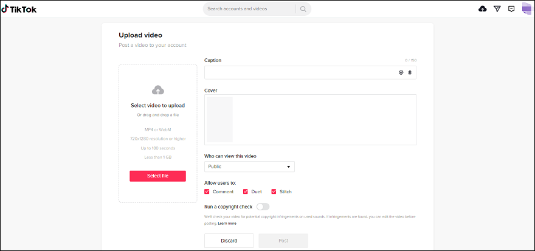535x251 pixels.
Task: Disable the Comment checkbox
Action: coord(207,191)
